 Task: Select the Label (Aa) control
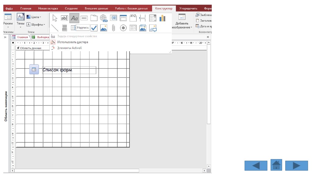[74, 18]
